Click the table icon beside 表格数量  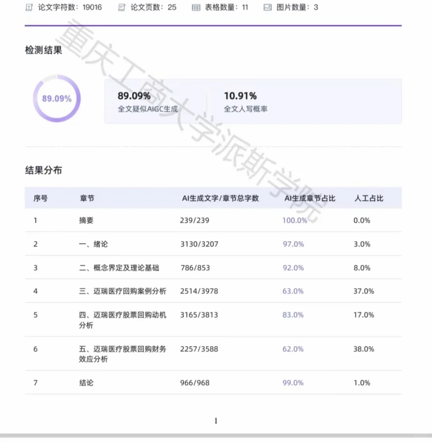(196, 7)
